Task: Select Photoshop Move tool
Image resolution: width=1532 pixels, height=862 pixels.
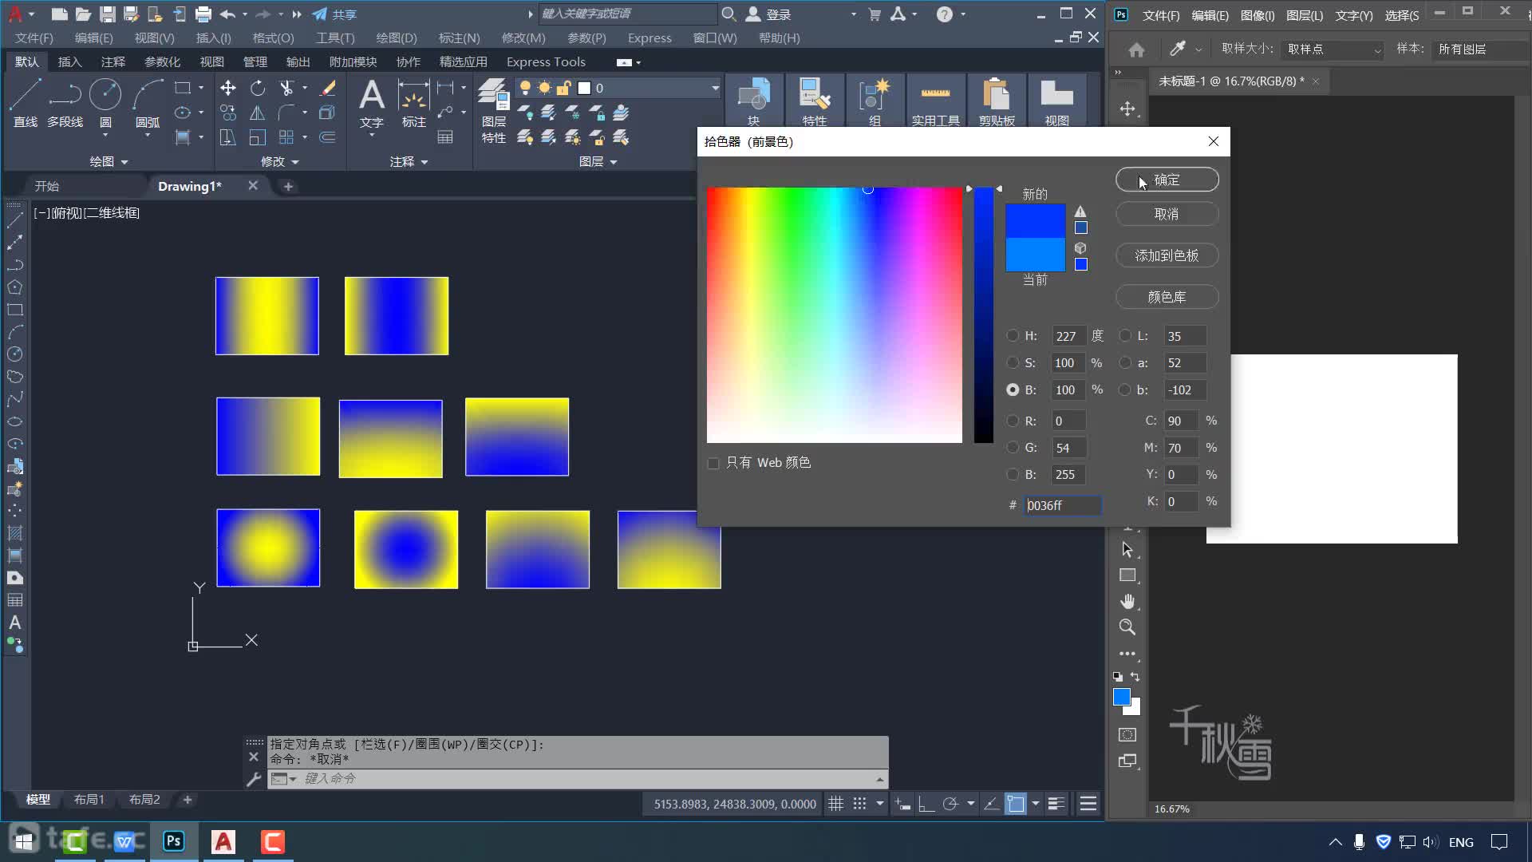Action: pos(1127,109)
